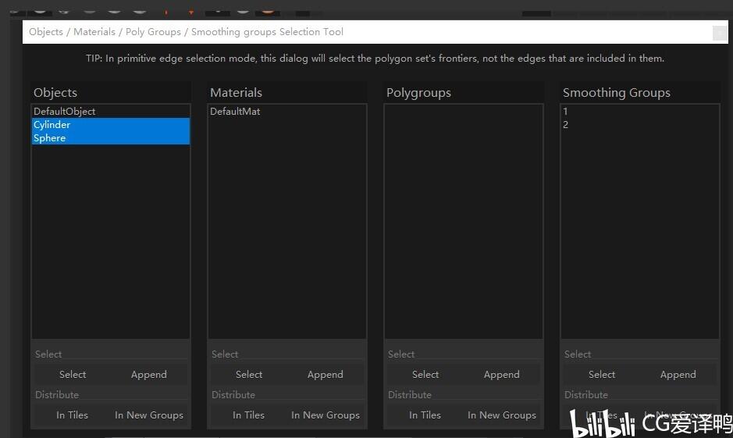Click Select button under Polygroups

(425, 375)
